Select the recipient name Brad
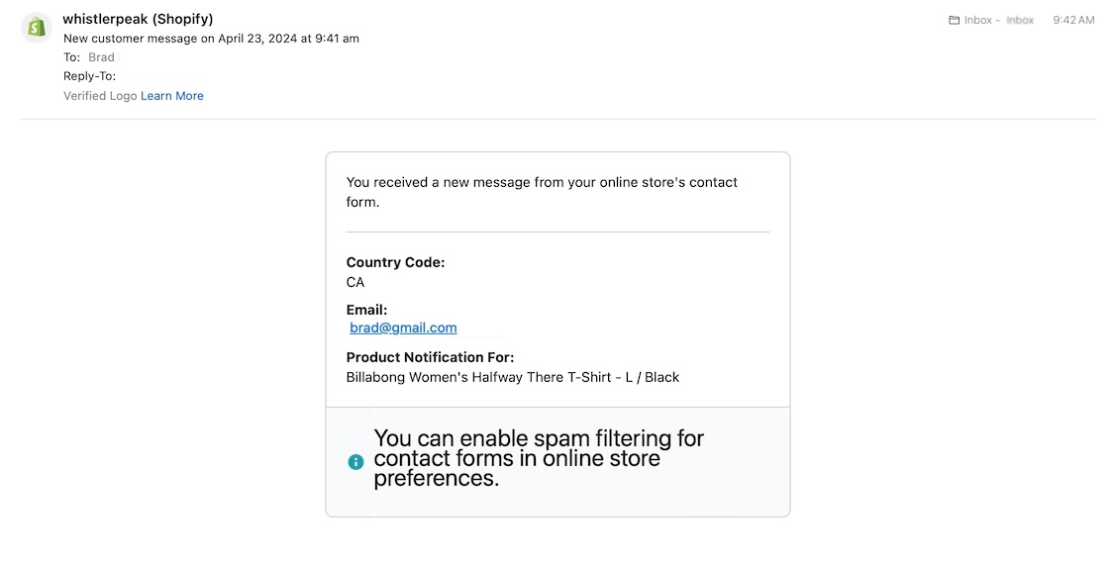This screenshot has width=1116, height=563. point(101,57)
